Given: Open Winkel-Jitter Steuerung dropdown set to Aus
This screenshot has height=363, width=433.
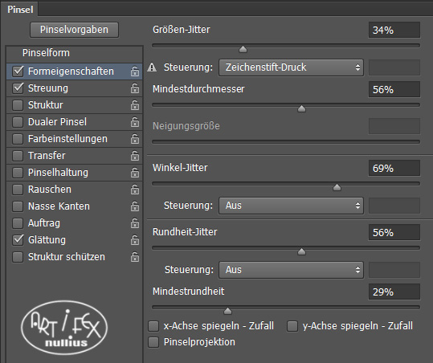Looking at the screenshot, I should 291,206.
